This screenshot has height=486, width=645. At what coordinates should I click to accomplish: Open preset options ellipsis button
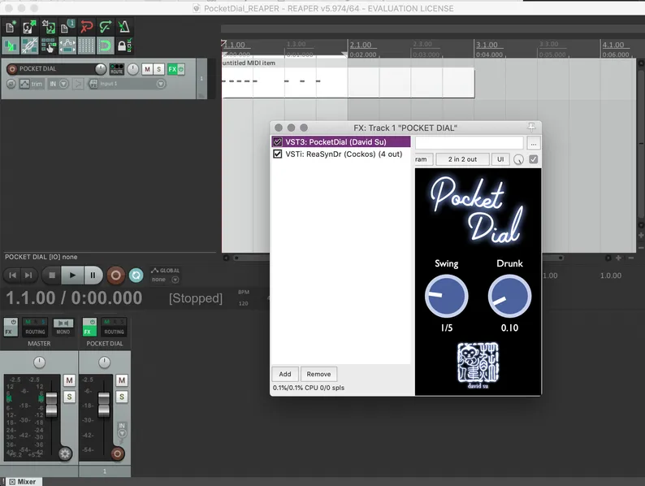pos(534,144)
